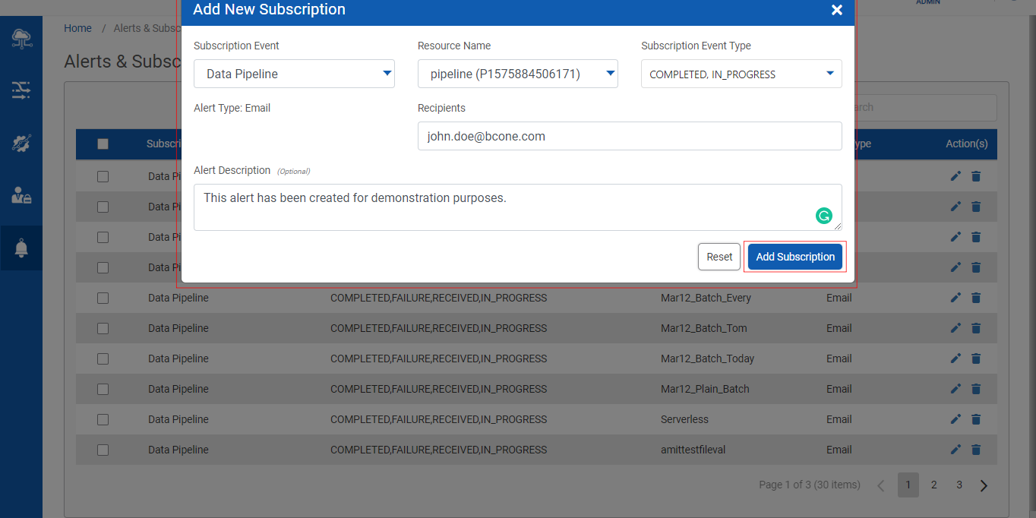Image resolution: width=1036 pixels, height=518 pixels.
Task: Edit the Mar12_Plain_Batch subscription
Action: tap(955, 389)
